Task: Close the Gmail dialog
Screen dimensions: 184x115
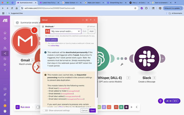Action: point(94,20)
